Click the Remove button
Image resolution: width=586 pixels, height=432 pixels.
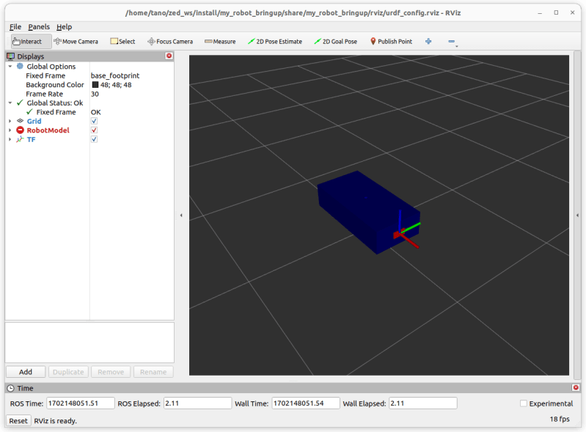click(111, 372)
